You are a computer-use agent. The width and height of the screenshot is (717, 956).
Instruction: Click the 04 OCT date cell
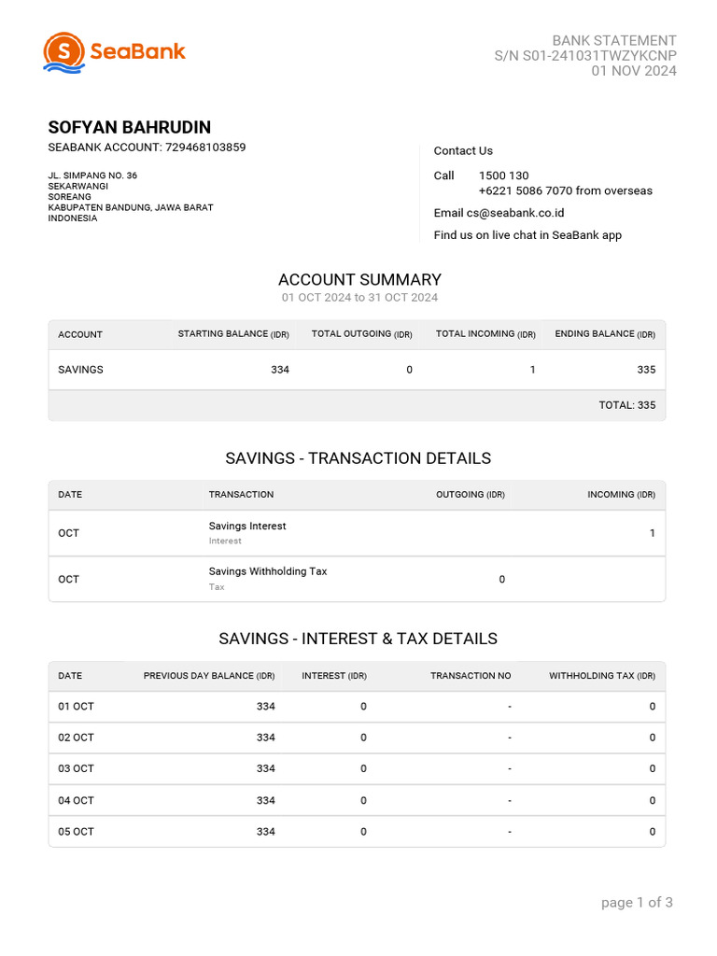(x=76, y=800)
